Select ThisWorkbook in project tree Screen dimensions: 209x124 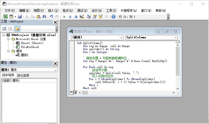coord(30,47)
